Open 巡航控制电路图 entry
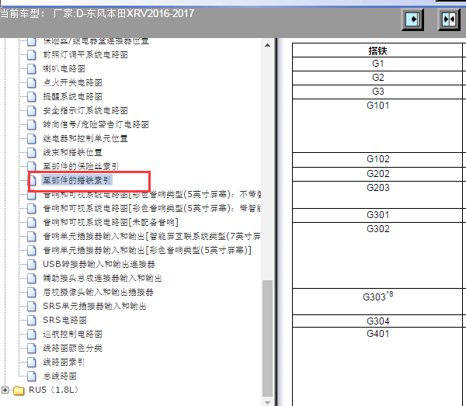466x406 pixels. (72, 334)
